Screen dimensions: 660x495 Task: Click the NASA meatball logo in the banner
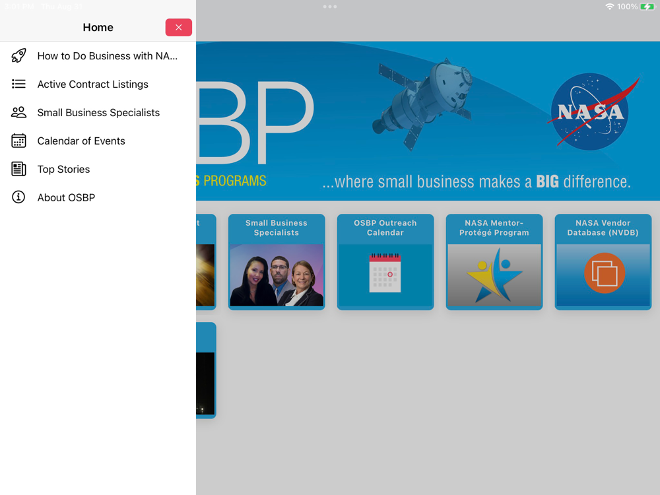pyautogui.click(x=592, y=112)
